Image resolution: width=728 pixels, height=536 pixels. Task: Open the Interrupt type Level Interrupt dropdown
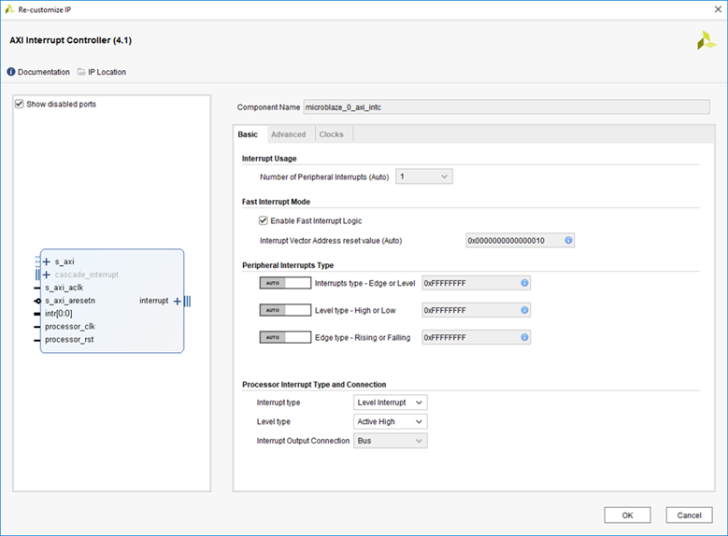[x=391, y=402]
